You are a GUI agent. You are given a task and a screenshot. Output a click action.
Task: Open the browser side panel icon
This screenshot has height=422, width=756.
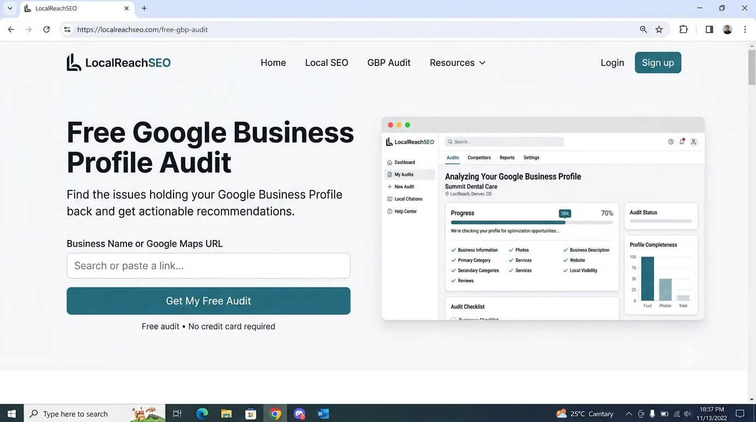pyautogui.click(x=709, y=30)
